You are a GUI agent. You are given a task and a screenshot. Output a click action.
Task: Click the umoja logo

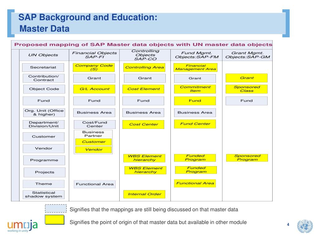click(22, 226)
